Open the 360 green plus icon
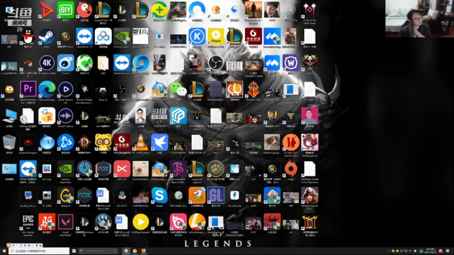 point(159,10)
